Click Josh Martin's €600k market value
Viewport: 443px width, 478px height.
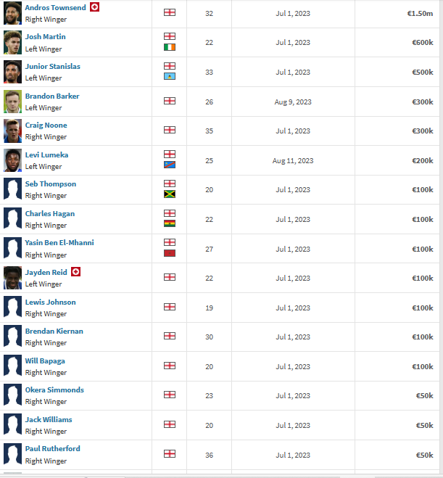pos(422,43)
